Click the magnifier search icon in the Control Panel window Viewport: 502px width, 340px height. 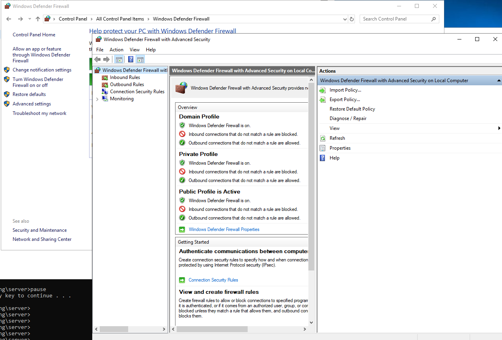tap(433, 19)
